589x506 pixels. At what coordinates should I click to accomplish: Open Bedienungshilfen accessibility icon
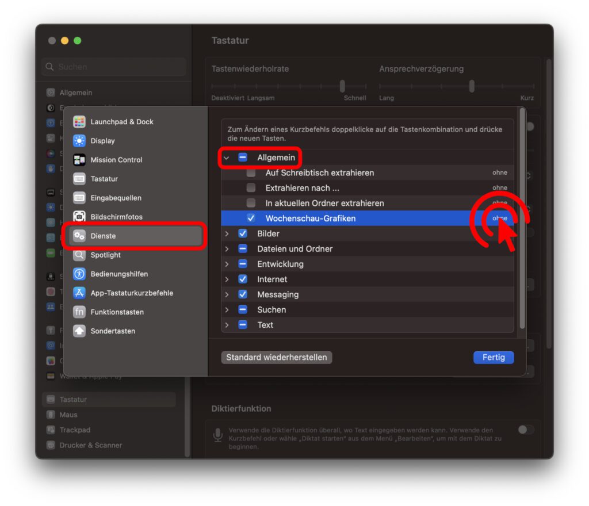(79, 274)
